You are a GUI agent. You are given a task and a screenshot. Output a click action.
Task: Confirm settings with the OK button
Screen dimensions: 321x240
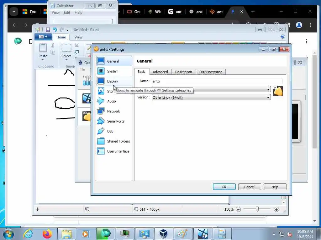coord(224,187)
